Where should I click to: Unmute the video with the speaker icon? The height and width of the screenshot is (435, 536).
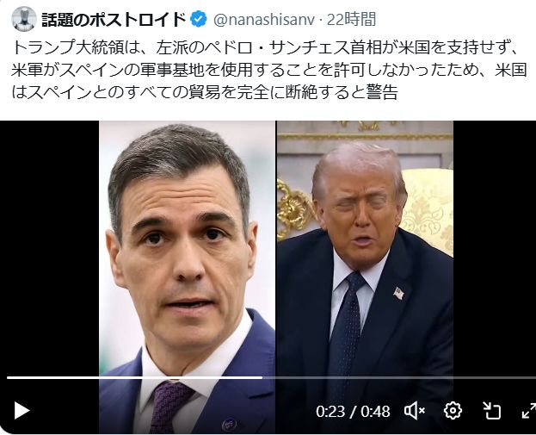415,410
